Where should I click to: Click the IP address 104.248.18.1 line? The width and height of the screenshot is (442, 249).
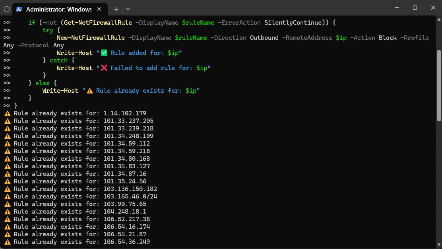point(124,212)
